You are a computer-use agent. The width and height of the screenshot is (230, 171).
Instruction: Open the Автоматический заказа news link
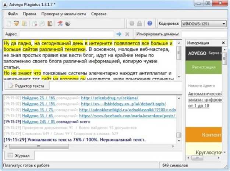pos(205,100)
